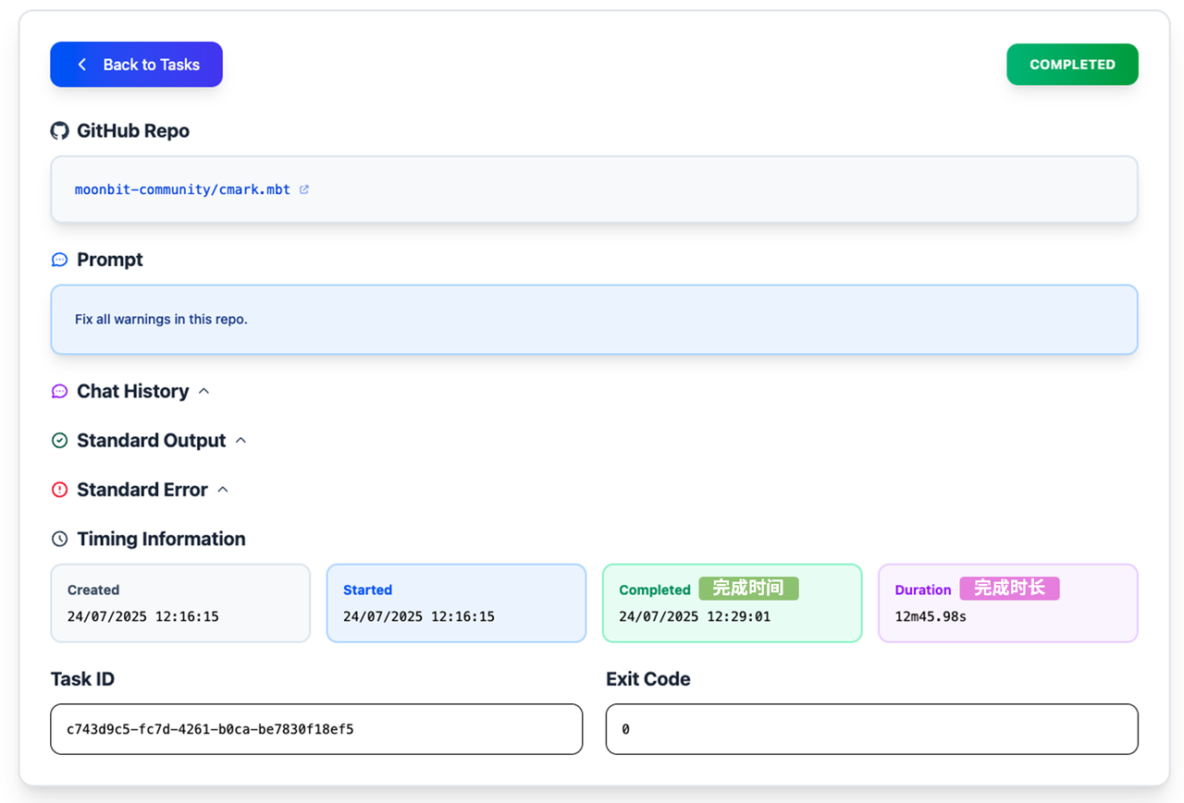The image size is (1184, 803).
Task: Expand the Chat History chevron
Action: (204, 391)
